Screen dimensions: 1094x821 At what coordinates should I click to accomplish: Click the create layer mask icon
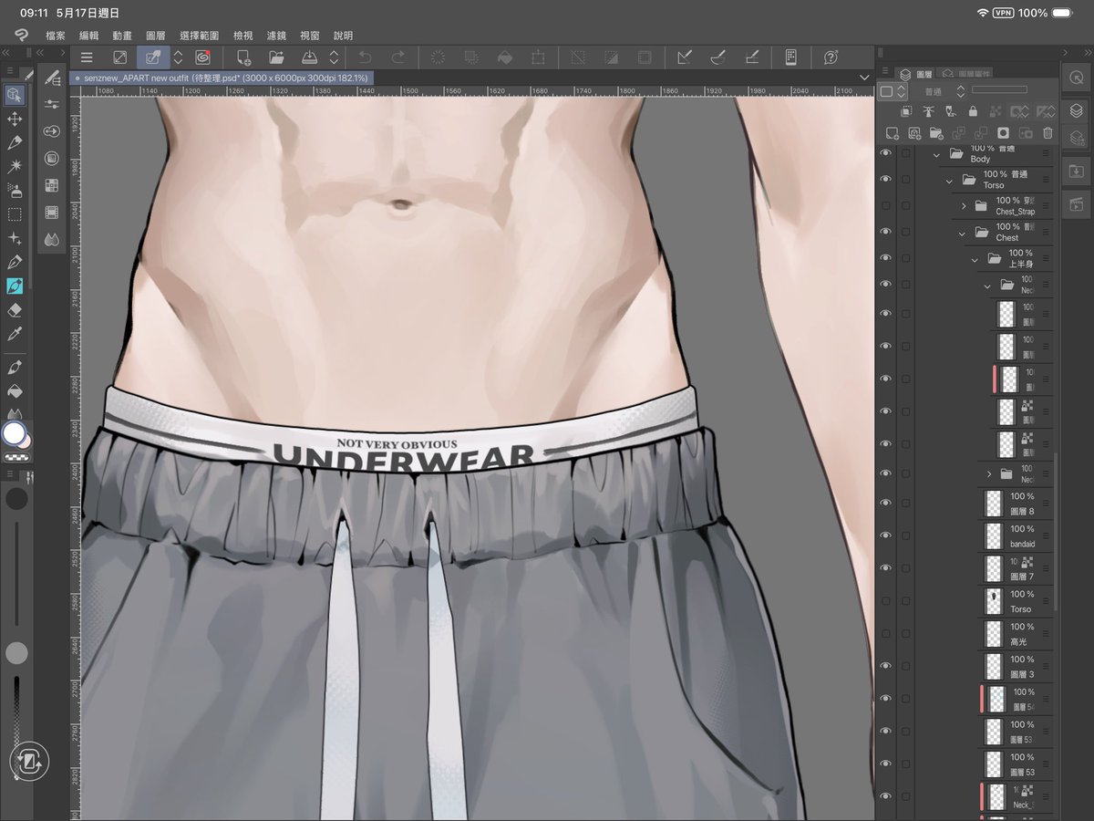(x=1004, y=133)
